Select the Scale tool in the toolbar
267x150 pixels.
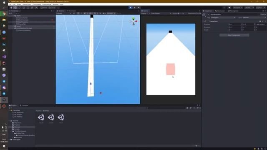coord(24,7)
